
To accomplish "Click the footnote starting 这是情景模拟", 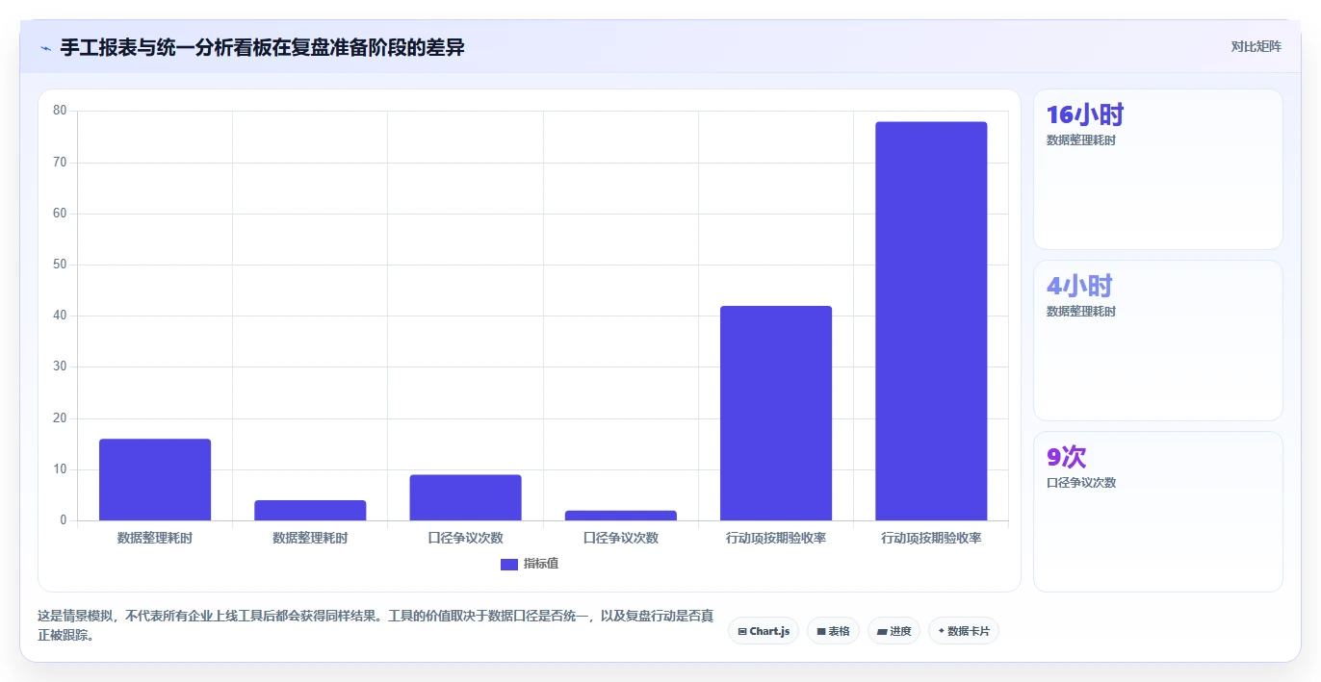I will pyautogui.click(x=376, y=625).
